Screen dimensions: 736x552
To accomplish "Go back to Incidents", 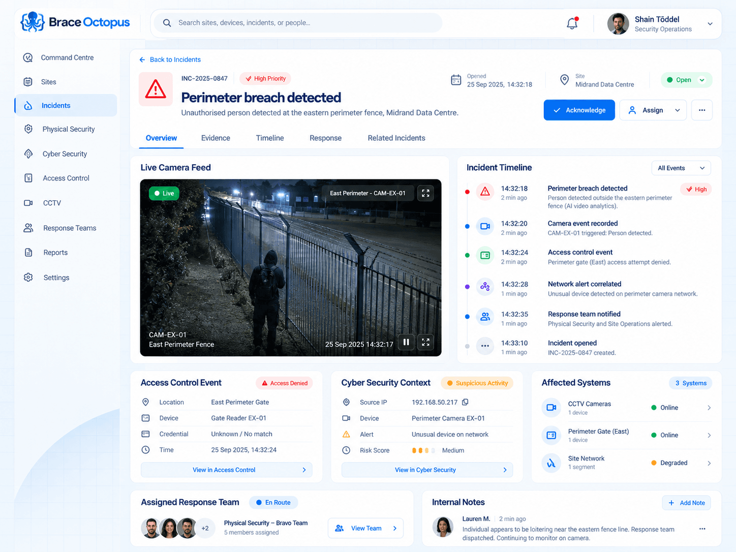I will pyautogui.click(x=170, y=59).
